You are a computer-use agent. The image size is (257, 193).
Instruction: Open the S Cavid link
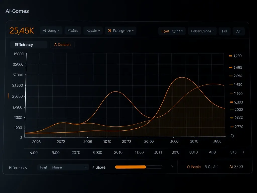(211, 167)
